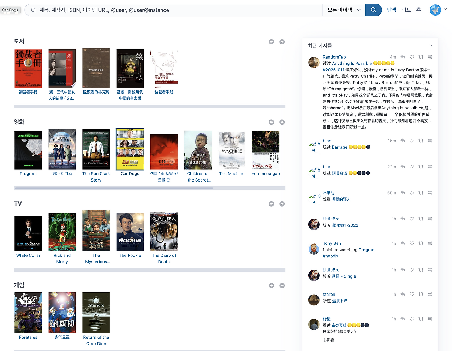
Task: Focus the search field for titles and ISBN
Action: click(174, 10)
